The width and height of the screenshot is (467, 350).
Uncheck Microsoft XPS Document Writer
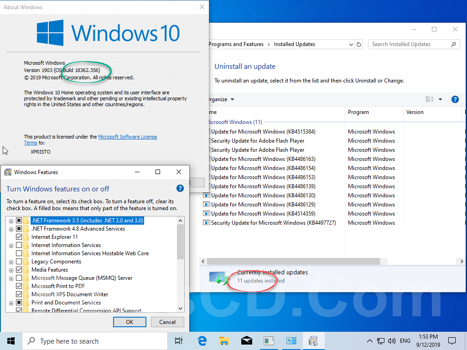pos(19,294)
